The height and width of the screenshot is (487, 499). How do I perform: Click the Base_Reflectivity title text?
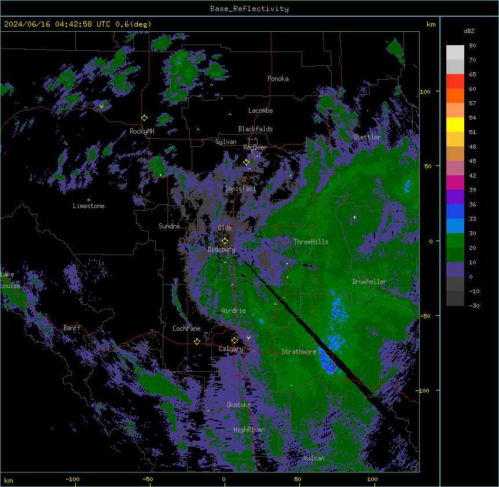click(x=249, y=9)
